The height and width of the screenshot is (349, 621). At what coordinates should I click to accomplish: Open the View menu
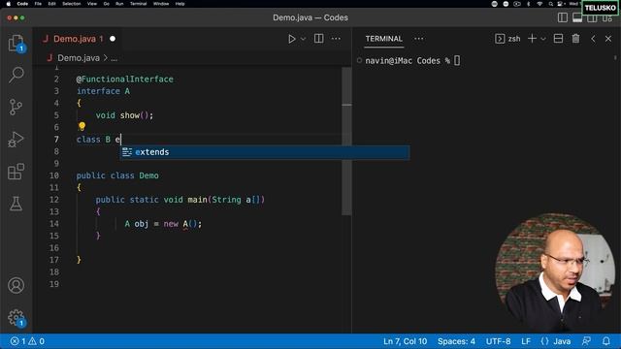(x=92, y=4)
